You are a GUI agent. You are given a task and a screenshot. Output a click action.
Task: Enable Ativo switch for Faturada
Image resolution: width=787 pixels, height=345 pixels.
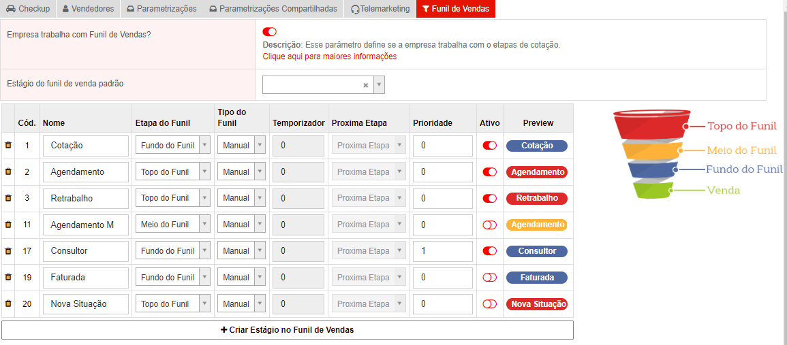pos(489,278)
